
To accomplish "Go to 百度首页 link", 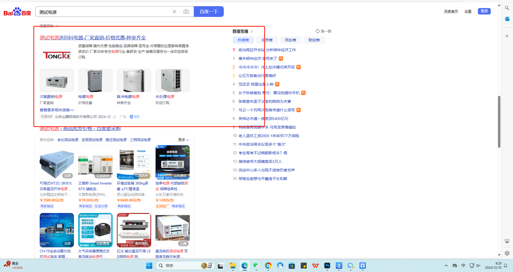I will pyautogui.click(x=451, y=12).
